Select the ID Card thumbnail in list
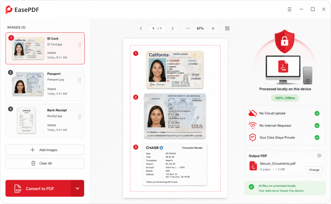 (x=28, y=48)
